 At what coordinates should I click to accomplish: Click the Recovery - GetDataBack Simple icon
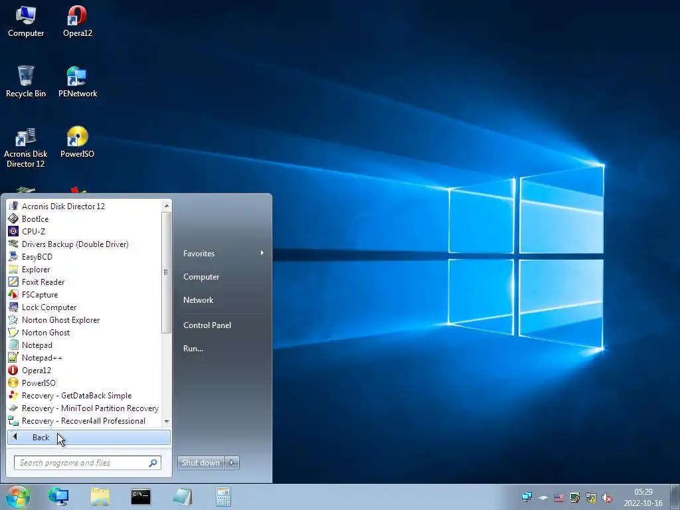point(13,395)
